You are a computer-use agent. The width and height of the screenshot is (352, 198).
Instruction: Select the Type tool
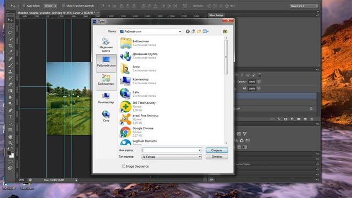coord(10,117)
